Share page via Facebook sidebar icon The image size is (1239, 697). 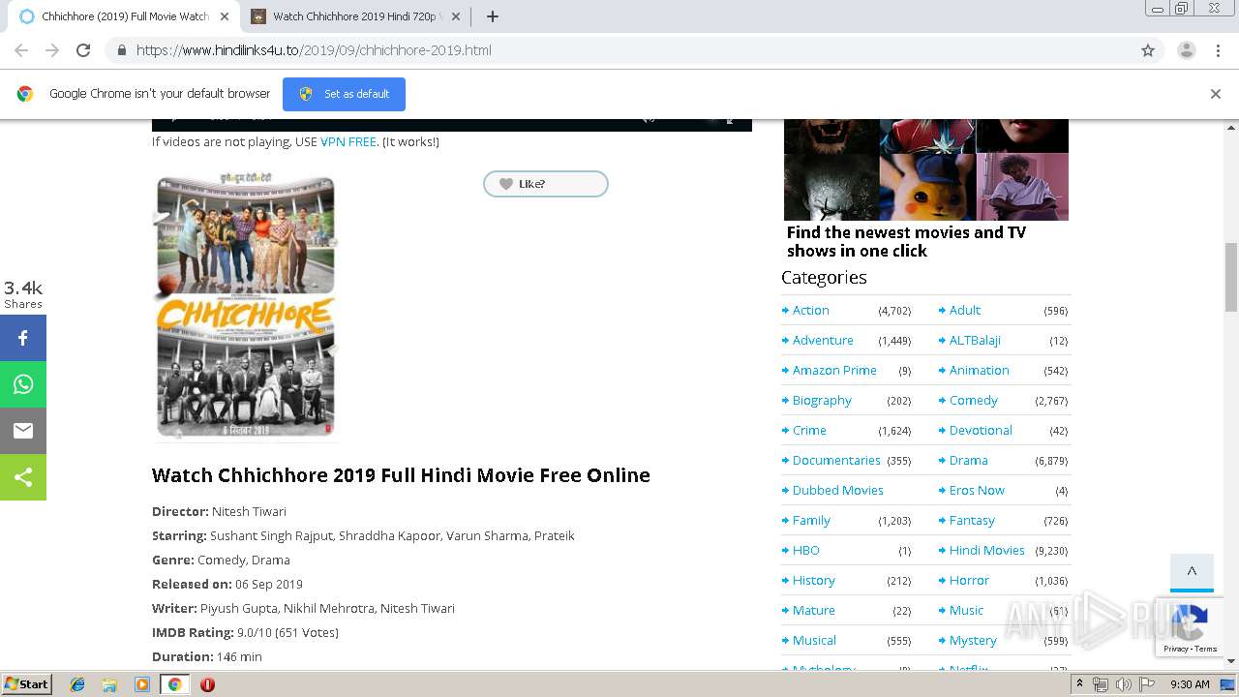coord(23,338)
